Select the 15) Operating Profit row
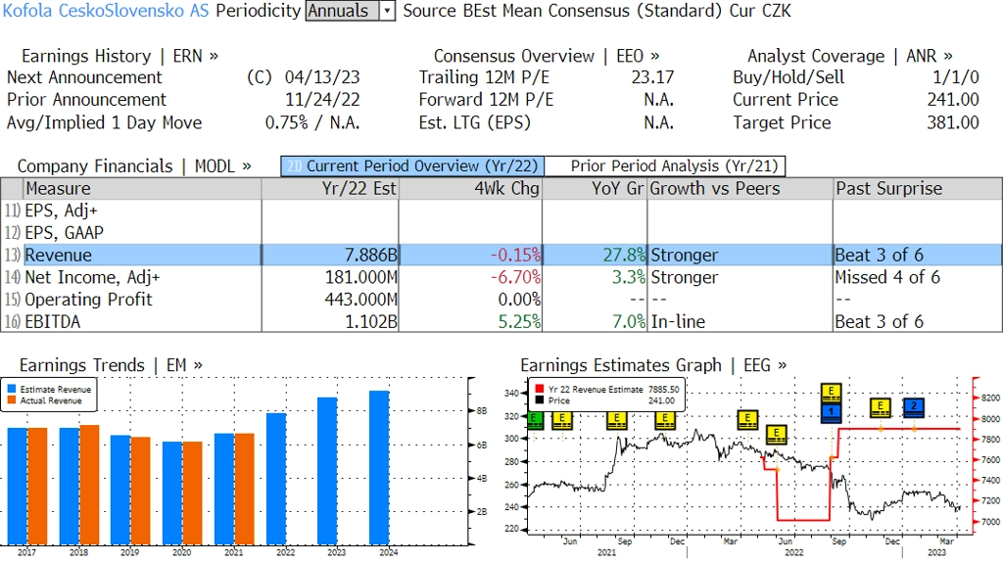Screen dimensions: 1003x563 tap(501, 300)
